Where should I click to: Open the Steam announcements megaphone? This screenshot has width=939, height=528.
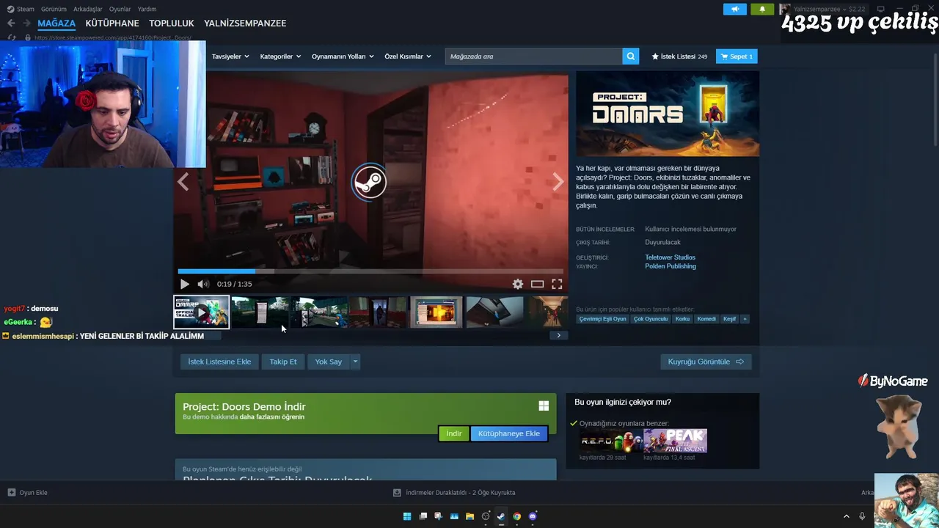[x=735, y=9]
